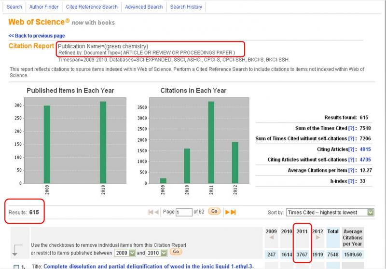Switch to Author Finder tab
The width and height of the screenshot is (386, 269).
[44, 7]
